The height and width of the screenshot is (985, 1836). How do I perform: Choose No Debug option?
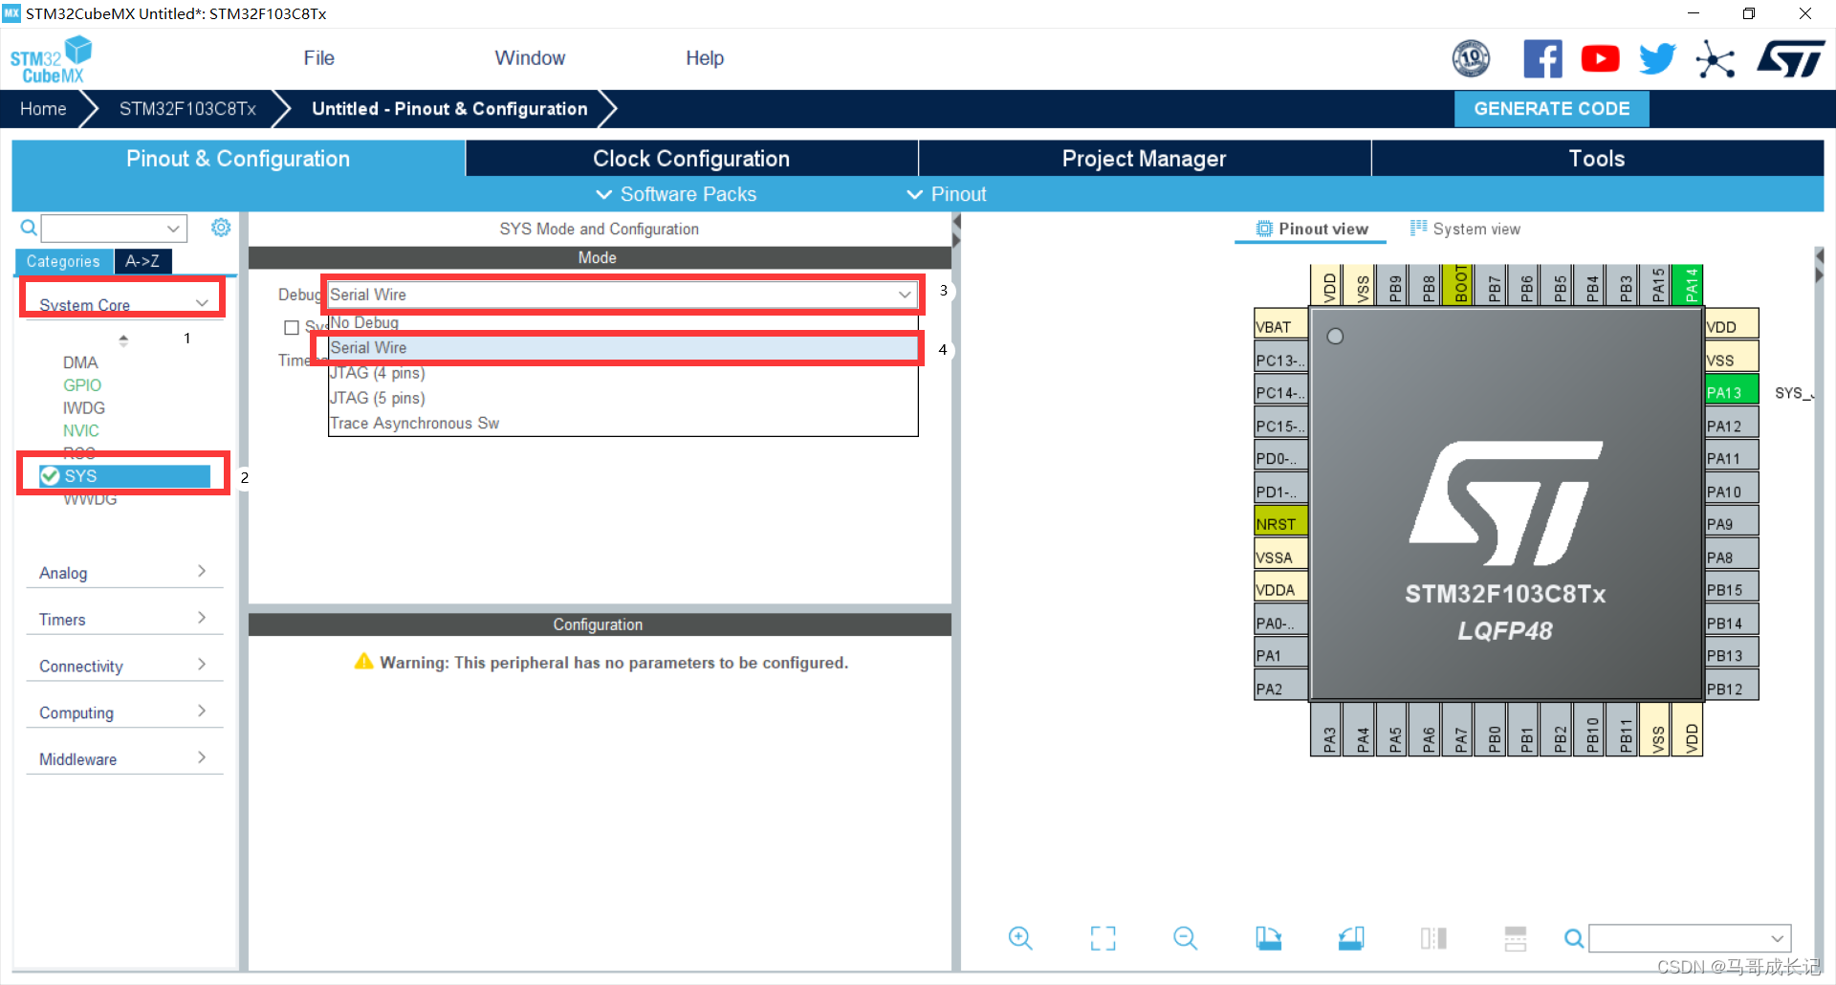click(623, 322)
